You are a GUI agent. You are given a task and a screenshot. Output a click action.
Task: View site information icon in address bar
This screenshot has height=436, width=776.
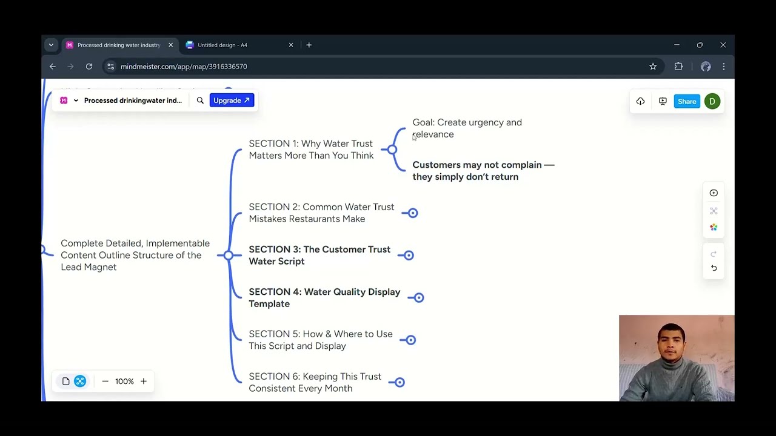[x=110, y=67]
